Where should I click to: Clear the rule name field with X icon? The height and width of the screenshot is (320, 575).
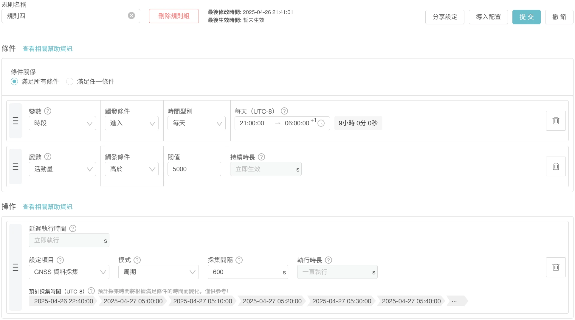point(131,16)
